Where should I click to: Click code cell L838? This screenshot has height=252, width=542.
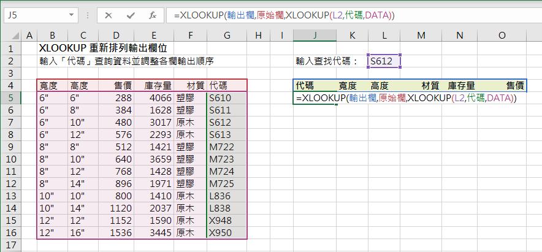pos(227,208)
